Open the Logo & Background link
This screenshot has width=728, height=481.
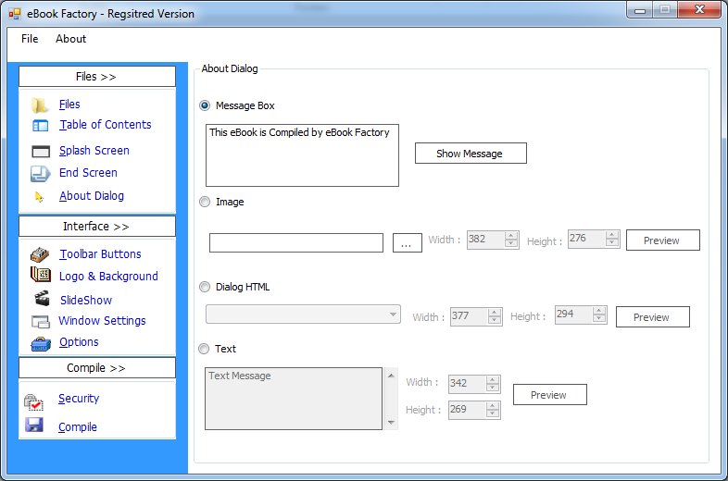(108, 277)
